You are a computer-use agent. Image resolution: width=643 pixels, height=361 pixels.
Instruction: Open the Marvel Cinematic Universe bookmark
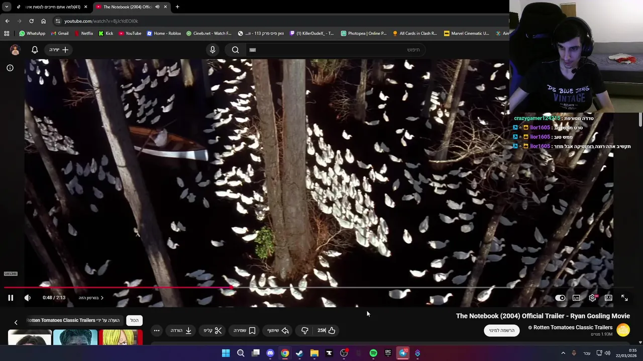(x=466, y=34)
